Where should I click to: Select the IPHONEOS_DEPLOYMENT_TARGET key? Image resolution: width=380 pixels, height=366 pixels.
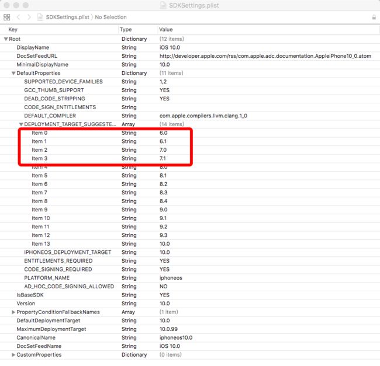[68, 252]
